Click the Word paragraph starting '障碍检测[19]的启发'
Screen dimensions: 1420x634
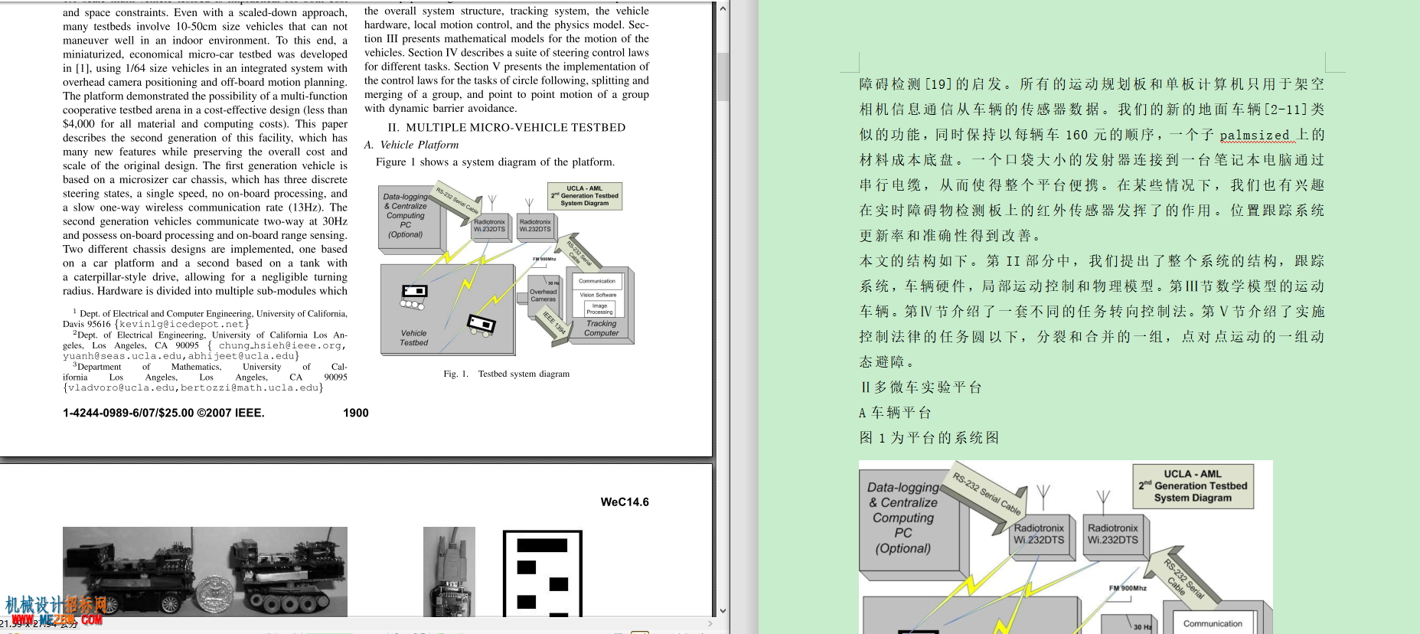click(1092, 160)
